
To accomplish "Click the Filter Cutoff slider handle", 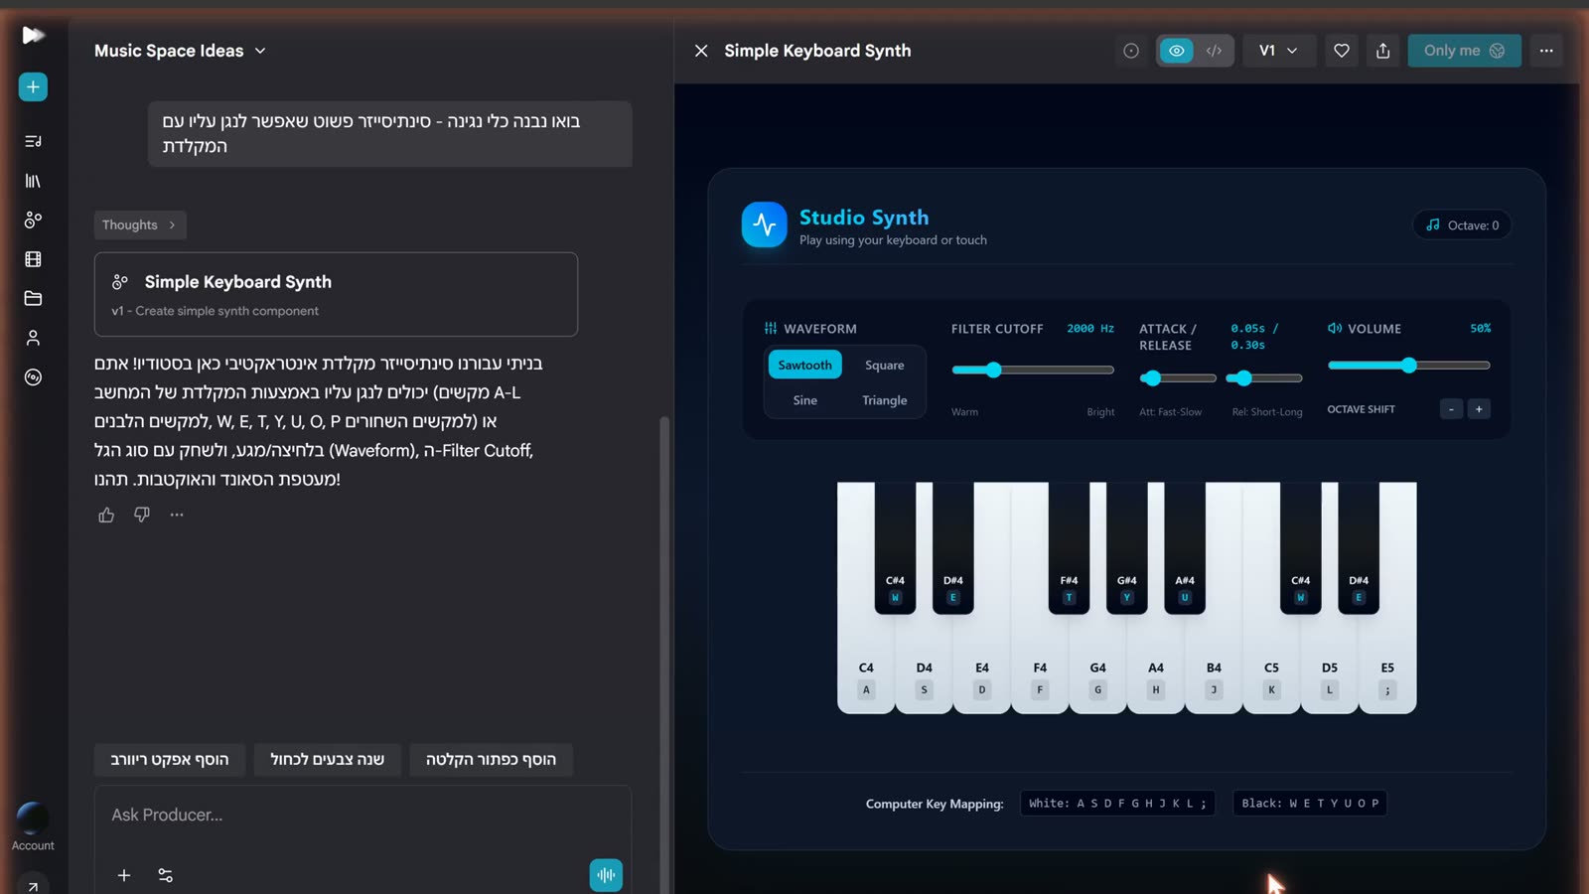I will click(993, 370).
